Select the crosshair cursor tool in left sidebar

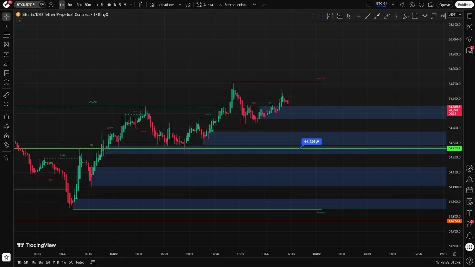pyautogui.click(x=6, y=17)
